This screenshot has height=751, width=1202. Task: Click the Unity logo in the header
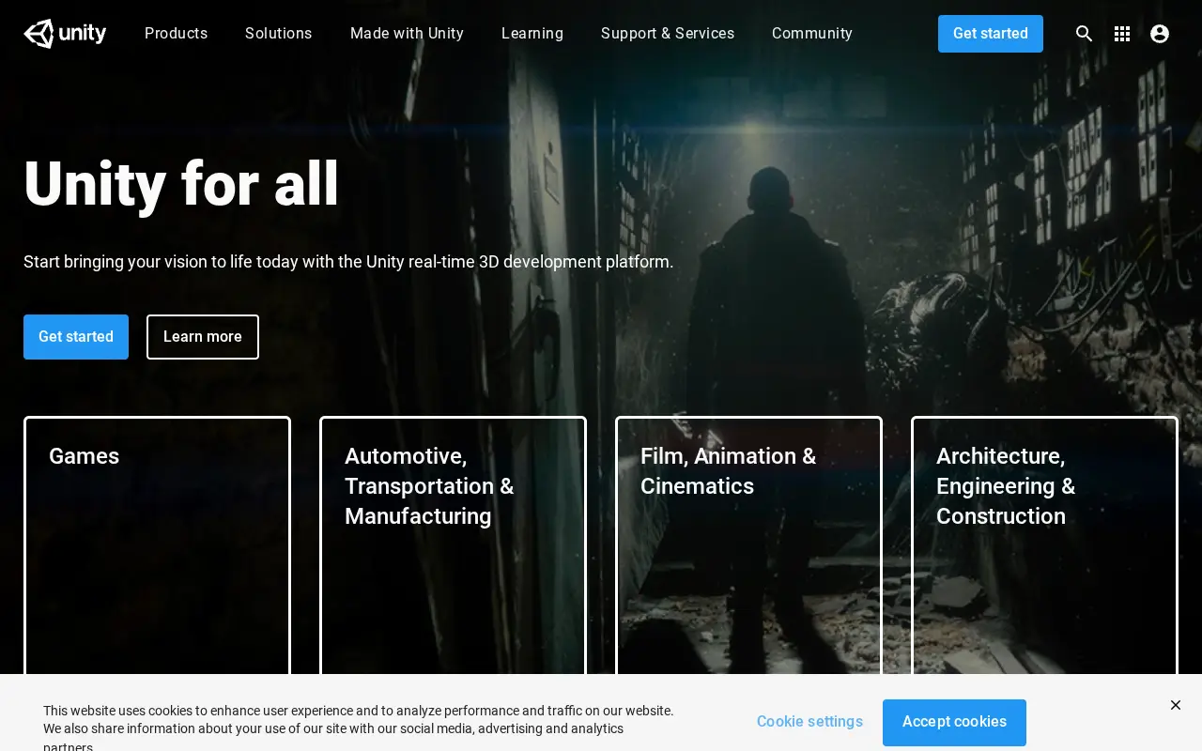click(65, 34)
